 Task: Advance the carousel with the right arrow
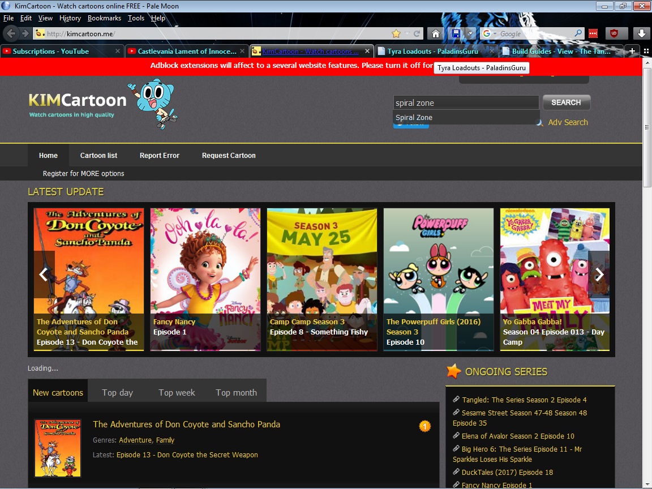(x=599, y=274)
